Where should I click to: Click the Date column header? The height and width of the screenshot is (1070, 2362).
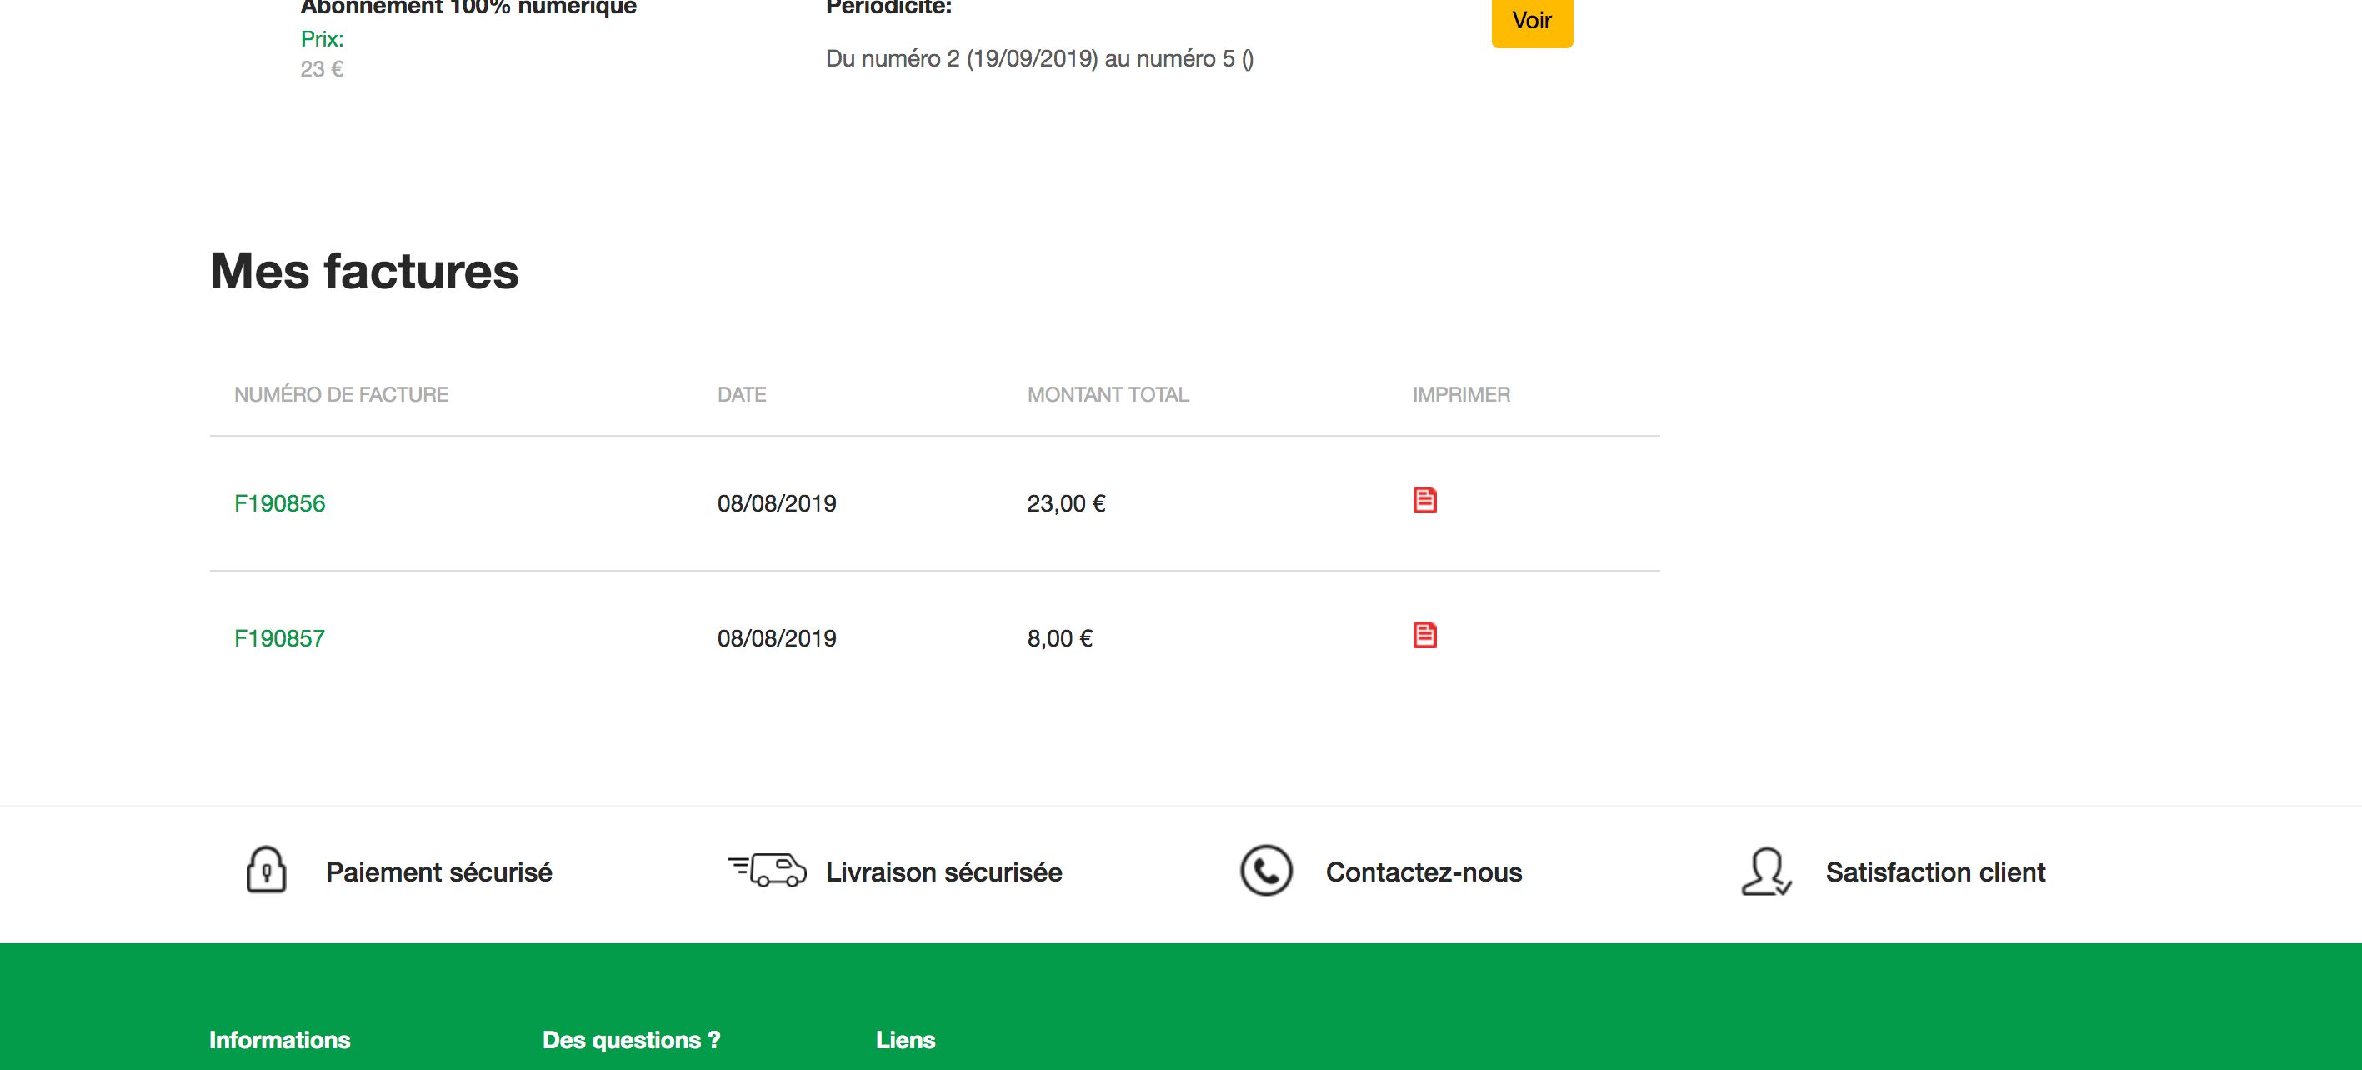click(x=741, y=394)
